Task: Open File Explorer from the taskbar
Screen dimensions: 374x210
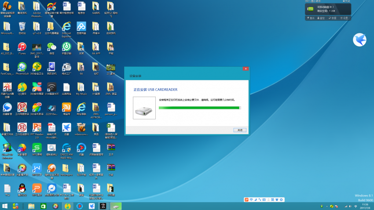Action: [x=31, y=206]
